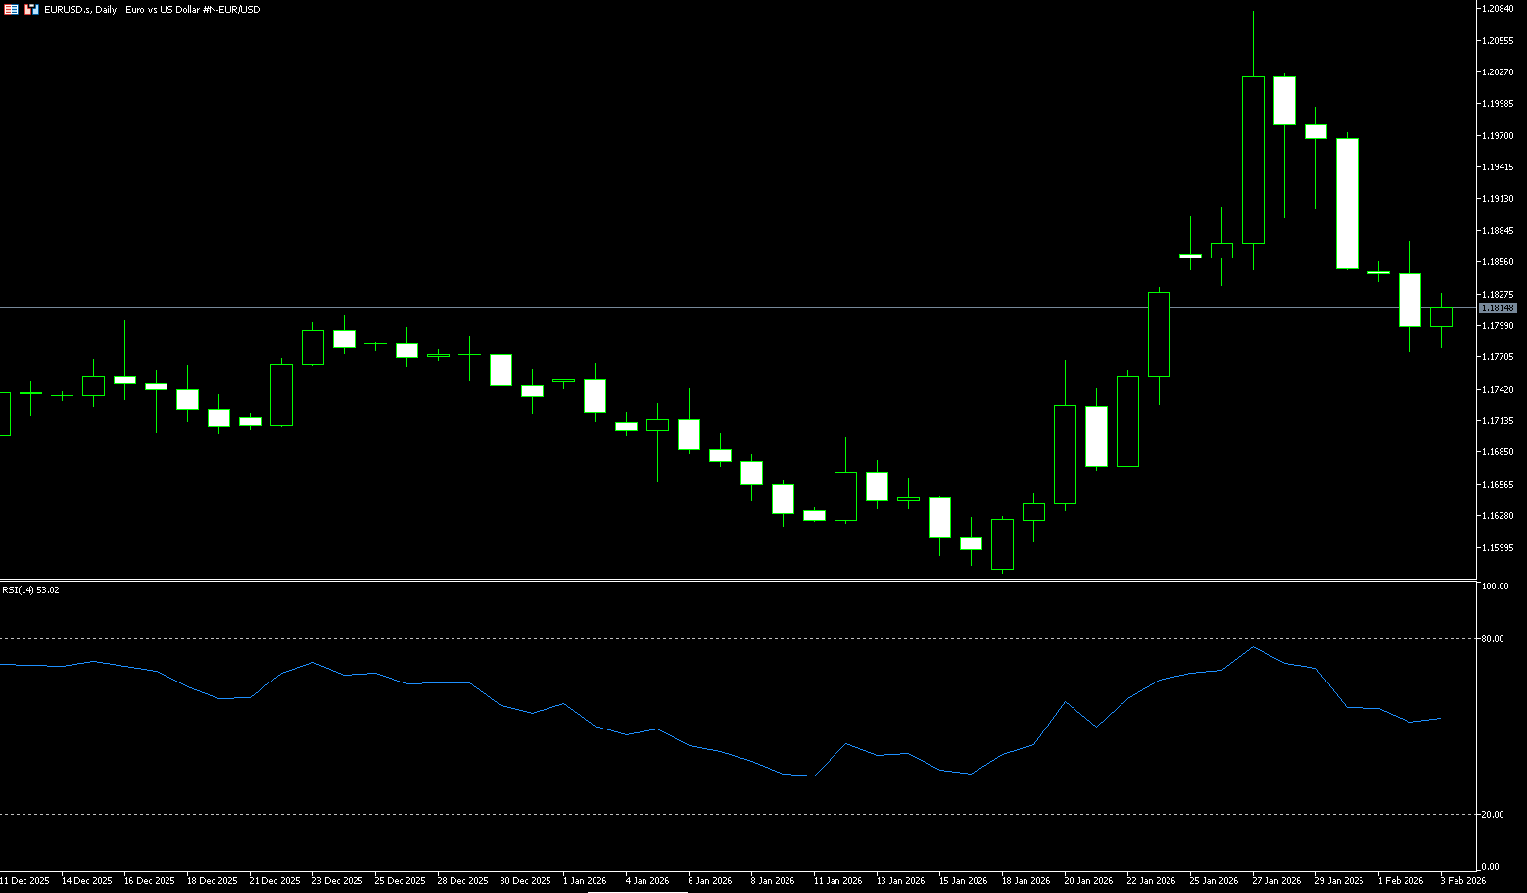Click the dotted RSI oversold level line
This screenshot has height=893, width=1527.
coord(686,814)
